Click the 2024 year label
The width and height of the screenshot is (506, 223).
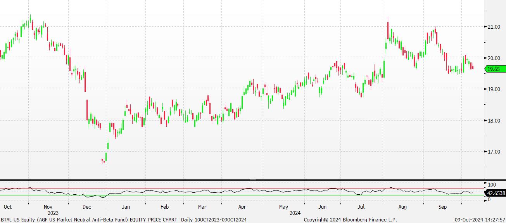pyautogui.click(x=295, y=213)
